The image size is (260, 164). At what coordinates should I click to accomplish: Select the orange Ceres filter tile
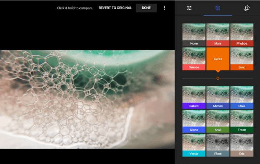(218, 59)
